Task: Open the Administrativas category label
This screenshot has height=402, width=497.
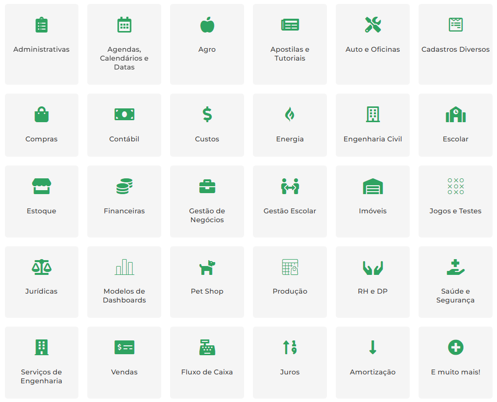Action: [41, 49]
